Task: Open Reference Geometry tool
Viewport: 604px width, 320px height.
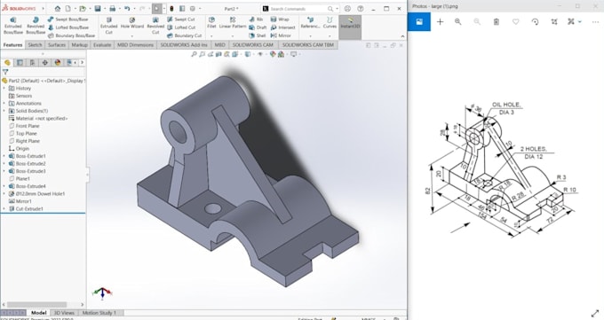Action: tap(310, 23)
